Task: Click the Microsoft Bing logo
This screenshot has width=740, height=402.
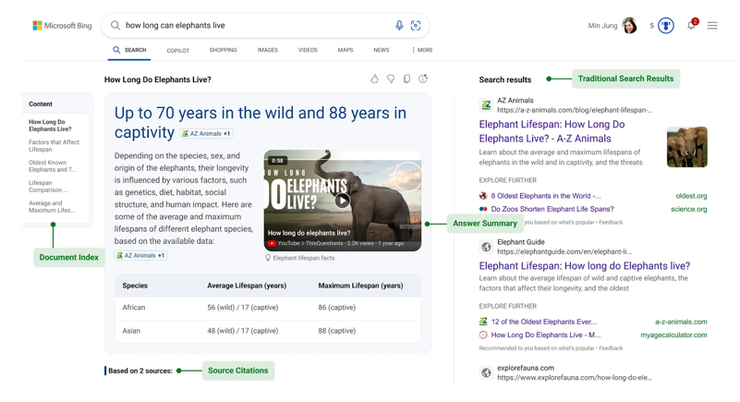Action: tap(63, 26)
